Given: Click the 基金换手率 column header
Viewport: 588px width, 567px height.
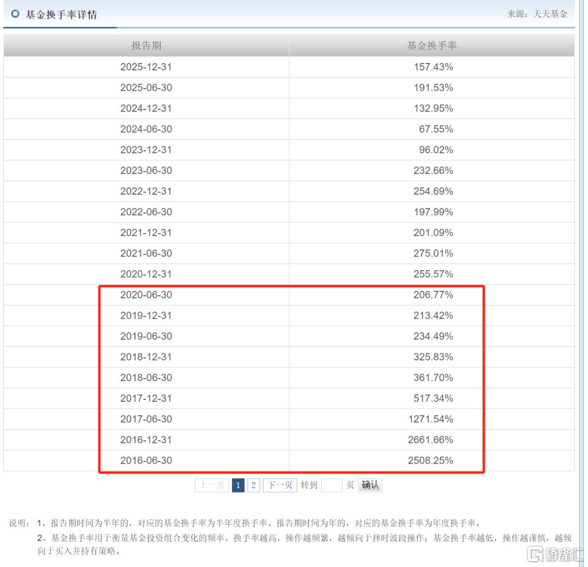Looking at the screenshot, I should (x=432, y=46).
